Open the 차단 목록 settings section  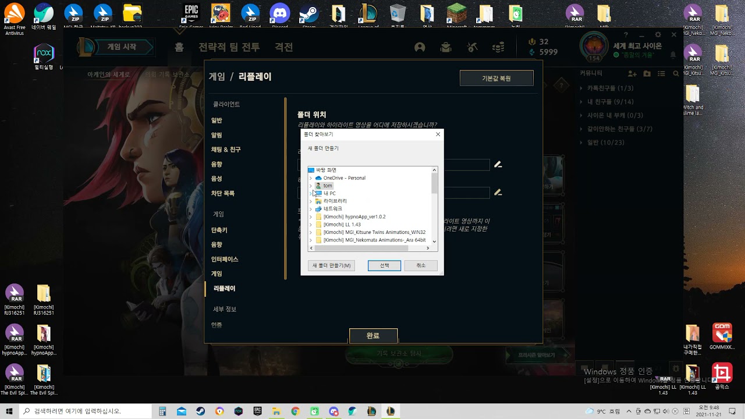click(223, 193)
